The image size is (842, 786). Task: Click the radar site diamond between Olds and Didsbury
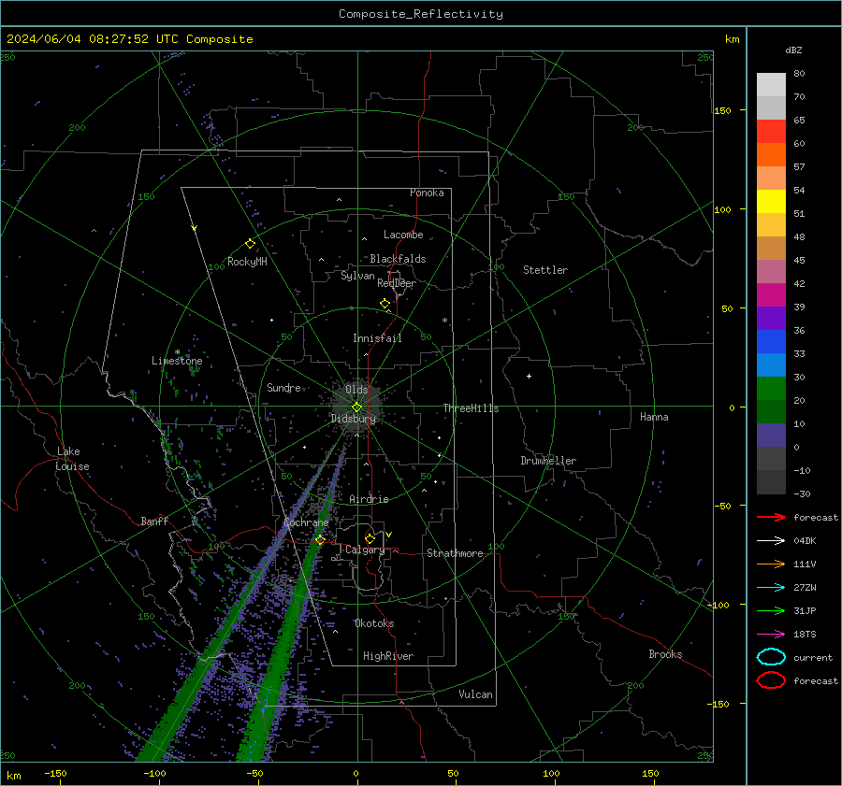coord(356,407)
